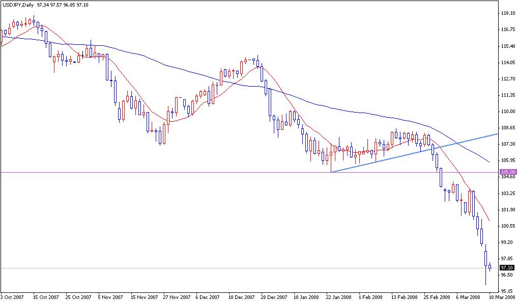Click the 95.15 price axis label
Image resolution: width=518 pixels, height=301 pixels.
(507, 291)
